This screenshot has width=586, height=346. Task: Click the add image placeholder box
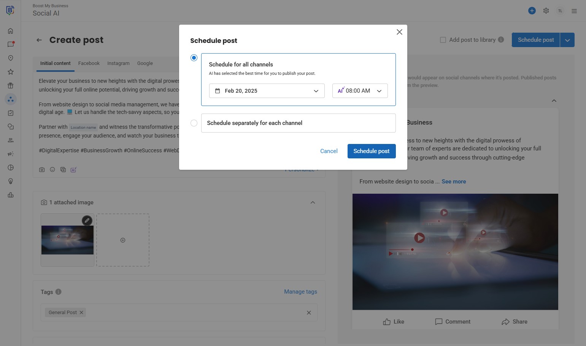tap(123, 240)
